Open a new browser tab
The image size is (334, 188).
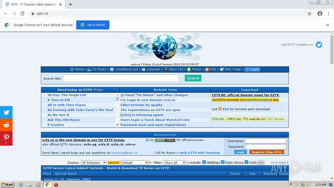pos(70,4)
